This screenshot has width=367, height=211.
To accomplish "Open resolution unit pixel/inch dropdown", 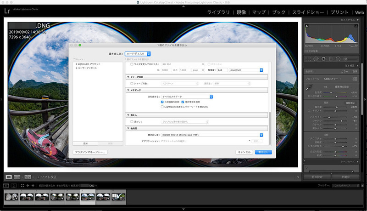I will coord(246,70).
